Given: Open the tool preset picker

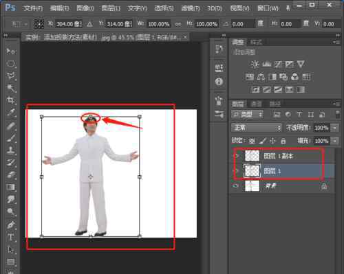Looking at the screenshot, I should [20, 24].
